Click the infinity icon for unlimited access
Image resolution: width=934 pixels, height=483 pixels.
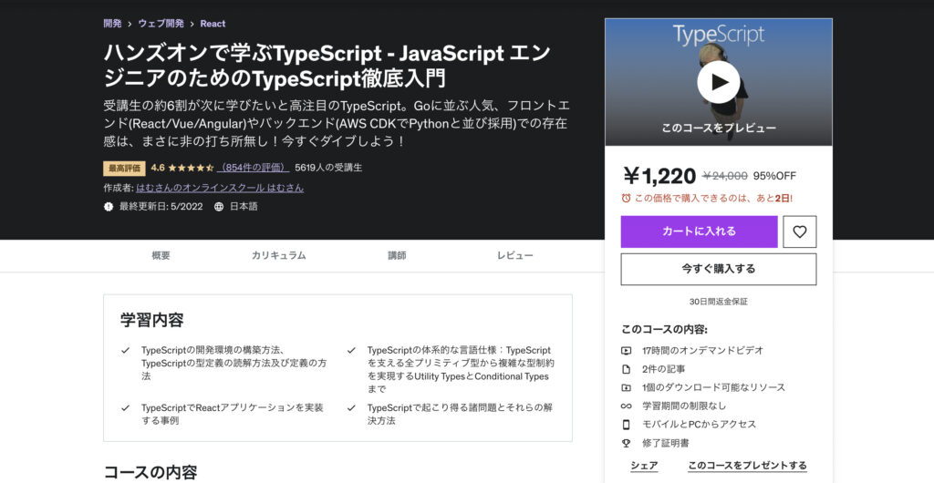click(x=626, y=406)
